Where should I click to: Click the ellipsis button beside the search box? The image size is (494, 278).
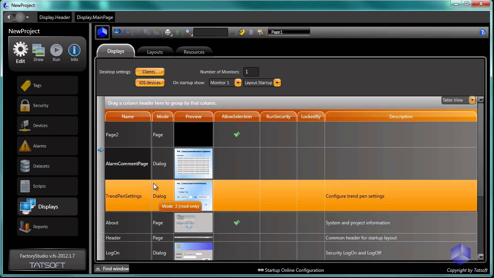[233, 33]
